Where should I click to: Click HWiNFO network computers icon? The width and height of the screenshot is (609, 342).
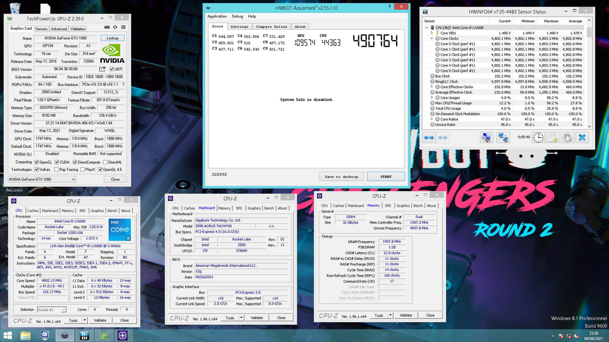point(503,137)
